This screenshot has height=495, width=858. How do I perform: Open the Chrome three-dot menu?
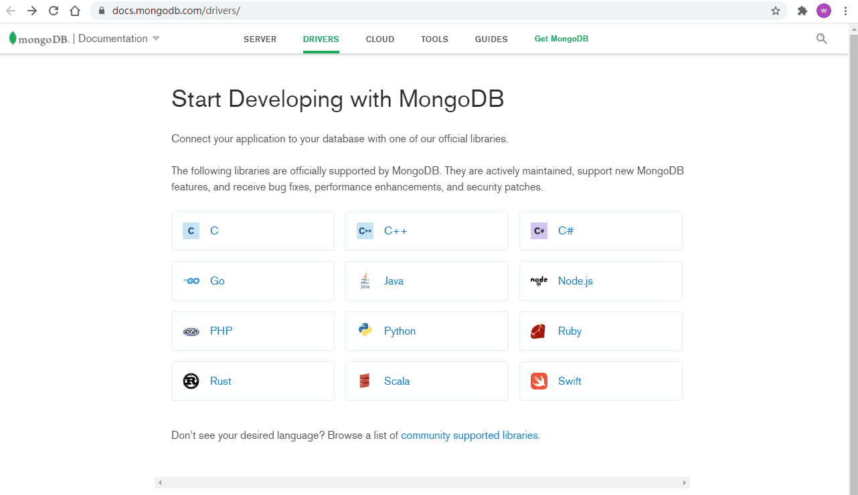[x=845, y=11]
